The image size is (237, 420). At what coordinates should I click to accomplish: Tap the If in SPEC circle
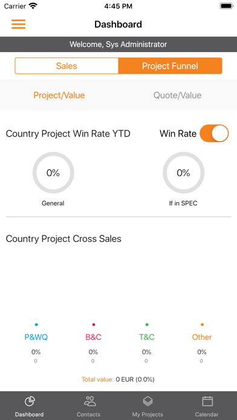[x=183, y=173]
